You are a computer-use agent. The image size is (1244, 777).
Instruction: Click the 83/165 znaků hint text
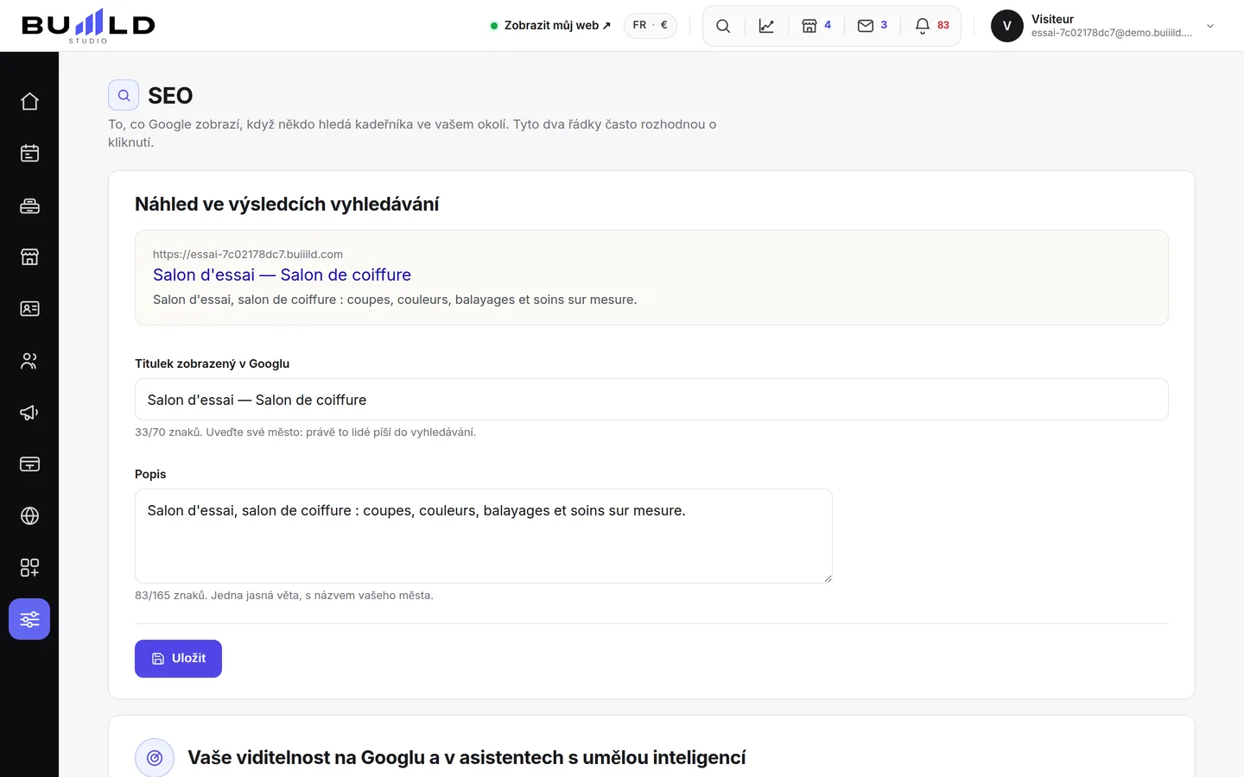(283, 595)
